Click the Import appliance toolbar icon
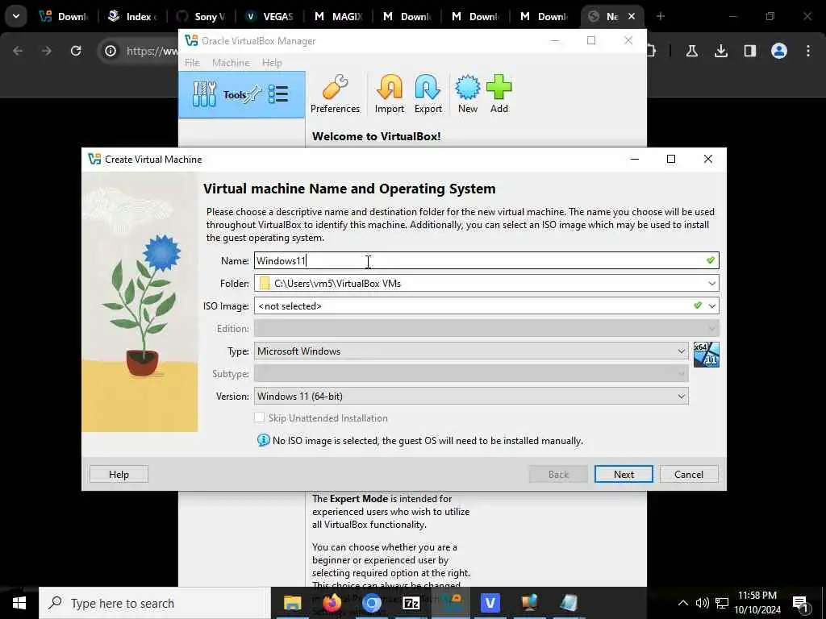 390,94
